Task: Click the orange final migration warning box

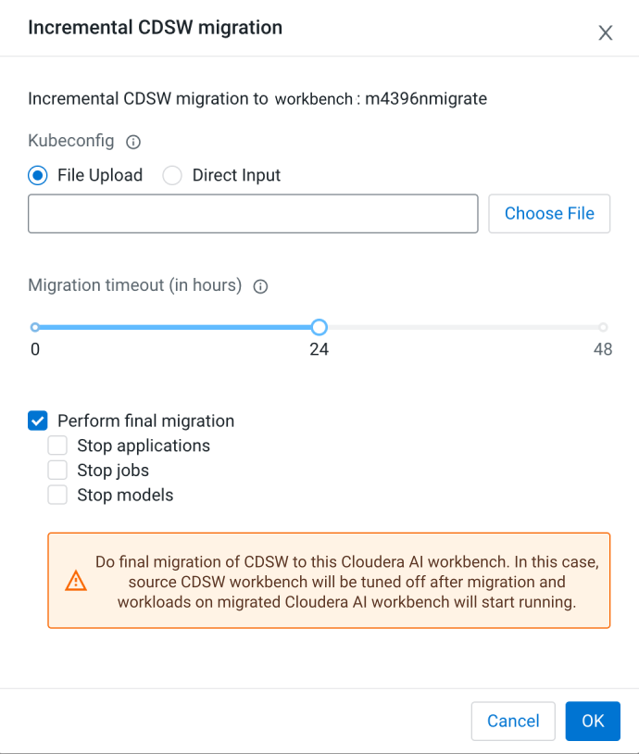Action: coord(329,581)
